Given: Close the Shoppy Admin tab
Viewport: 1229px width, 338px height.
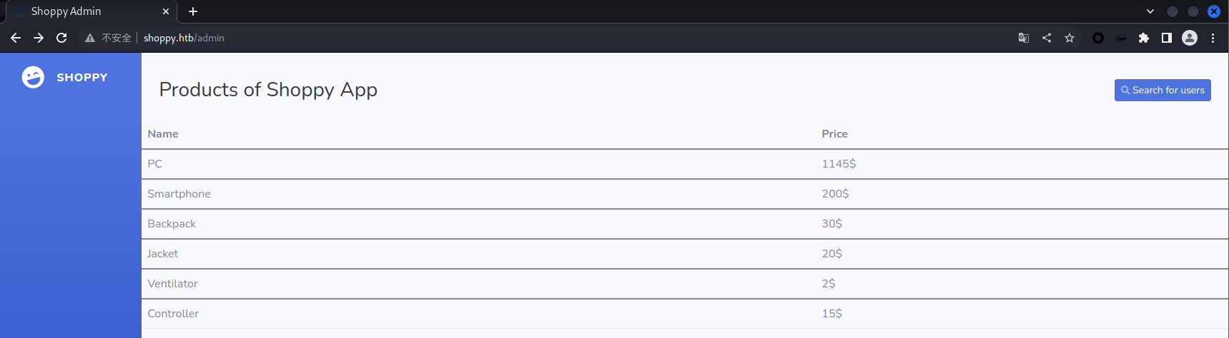Looking at the screenshot, I should [166, 11].
